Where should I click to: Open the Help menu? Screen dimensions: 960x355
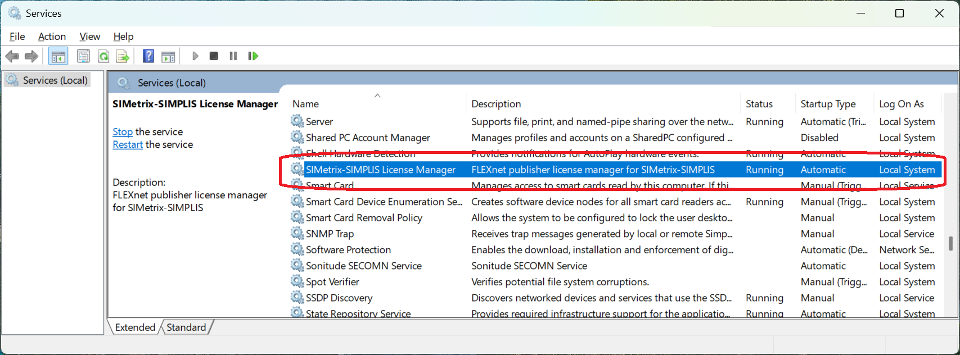coord(123,37)
